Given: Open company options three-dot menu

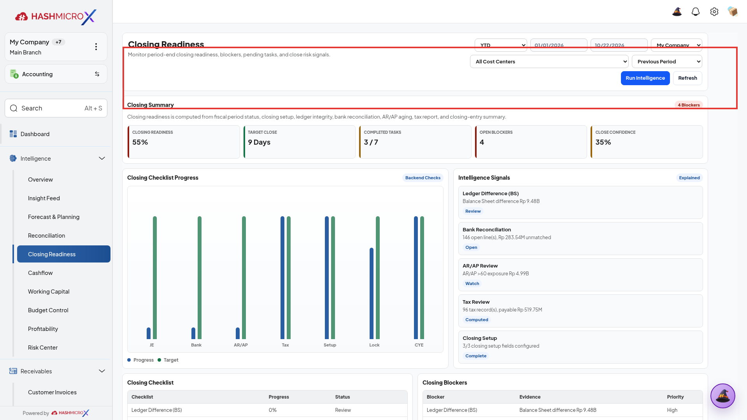Looking at the screenshot, I should click(x=96, y=47).
